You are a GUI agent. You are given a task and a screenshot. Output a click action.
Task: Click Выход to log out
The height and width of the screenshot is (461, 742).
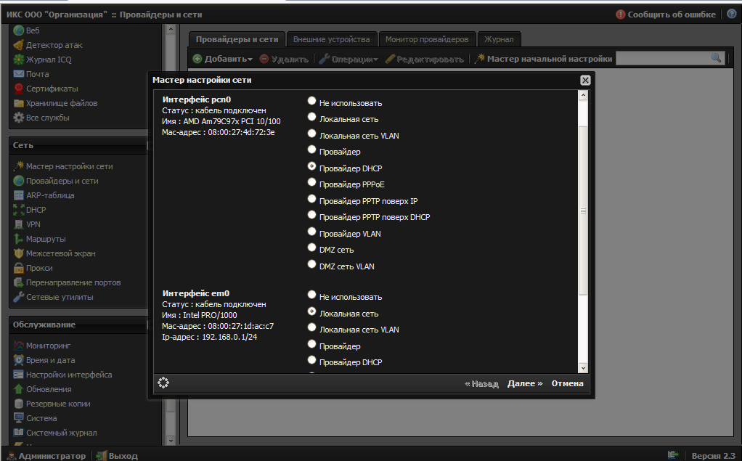(118, 456)
